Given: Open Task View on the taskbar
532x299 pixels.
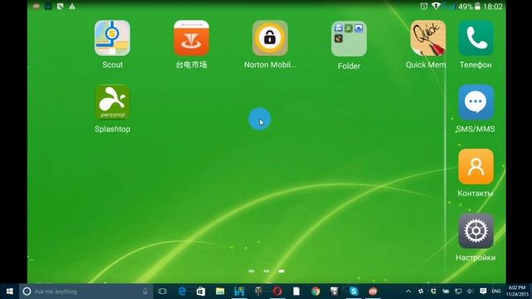Looking at the screenshot, I should click(163, 292).
